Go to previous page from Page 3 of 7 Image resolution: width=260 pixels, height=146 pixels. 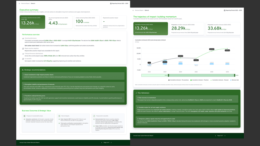pyautogui.click(x=215, y=136)
